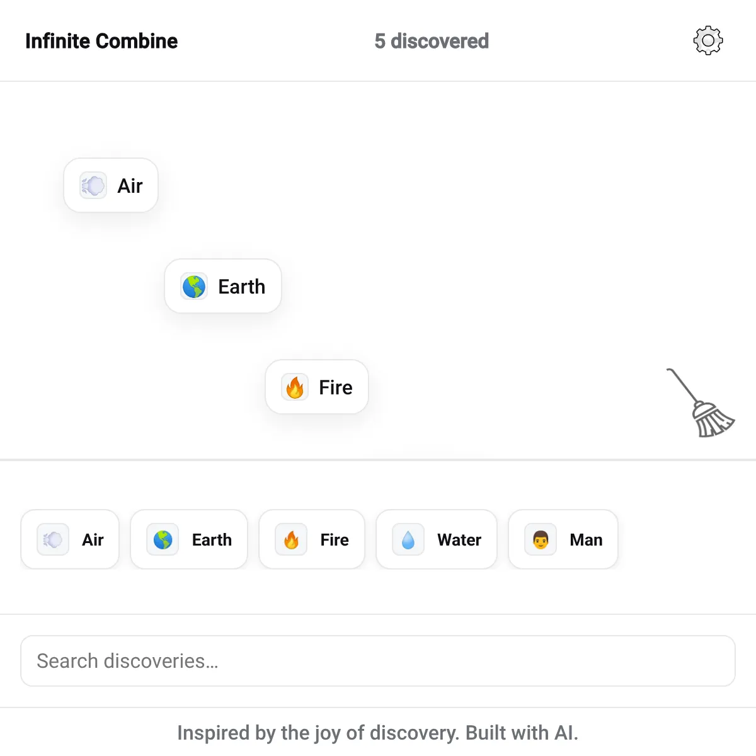Focus the Search discoveries input field
Screen dimensions: 756x756
(378, 661)
